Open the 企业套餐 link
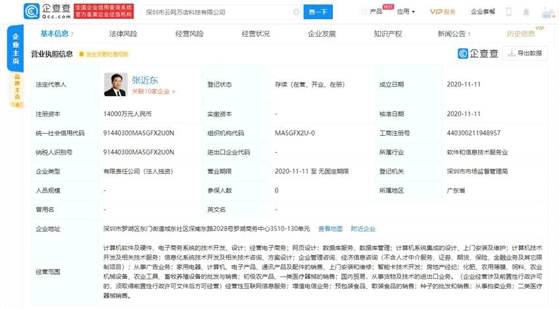Image resolution: width=559 pixels, height=309 pixels. pos(483,12)
